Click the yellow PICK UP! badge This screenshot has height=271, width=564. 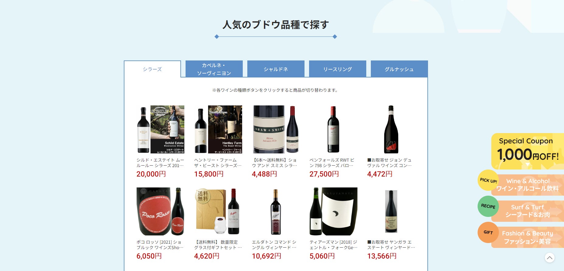pyautogui.click(x=488, y=180)
